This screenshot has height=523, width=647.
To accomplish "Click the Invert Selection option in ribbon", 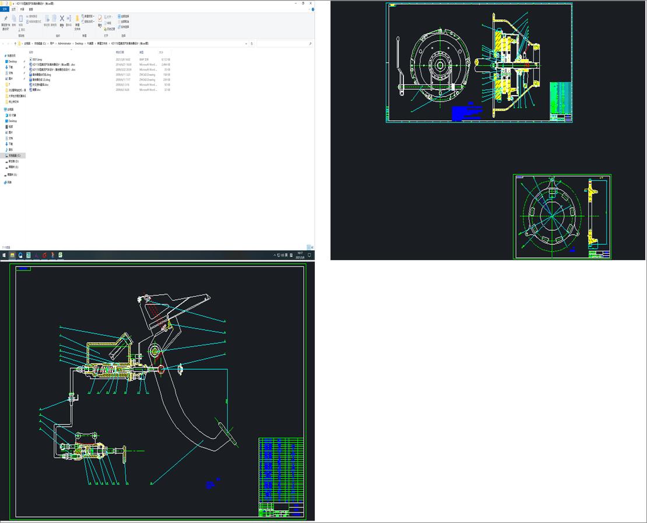I will coord(124,27).
